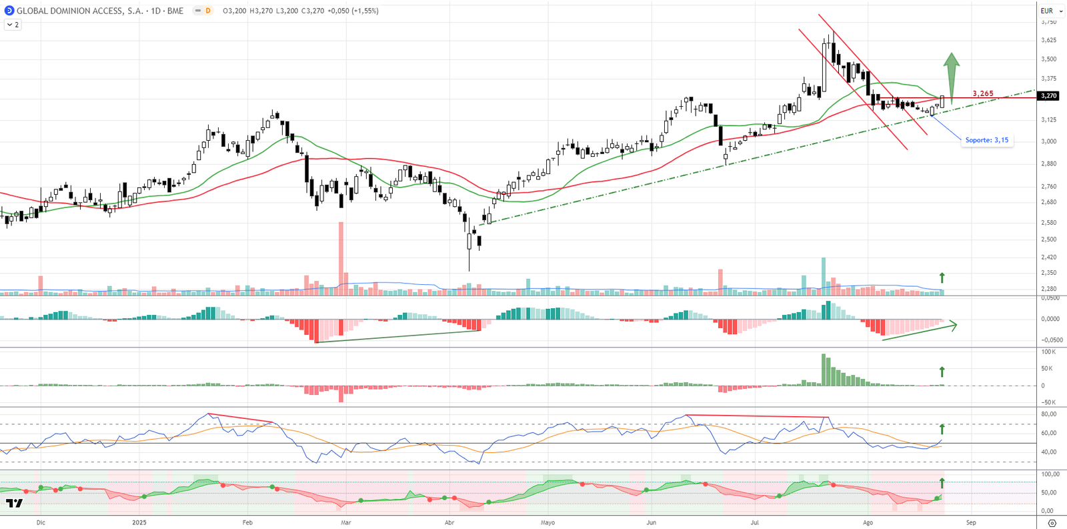Click the 1D interval in chart title

[155, 11]
